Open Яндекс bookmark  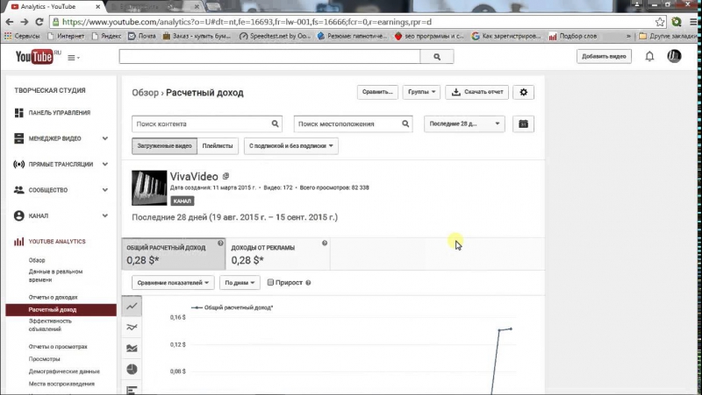pyautogui.click(x=106, y=36)
